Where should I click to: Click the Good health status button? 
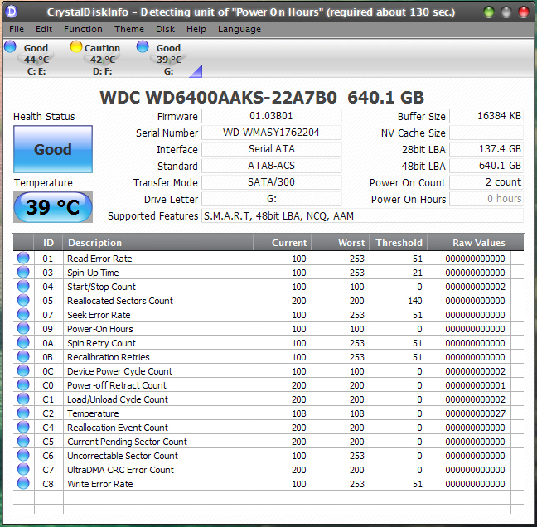(x=53, y=149)
